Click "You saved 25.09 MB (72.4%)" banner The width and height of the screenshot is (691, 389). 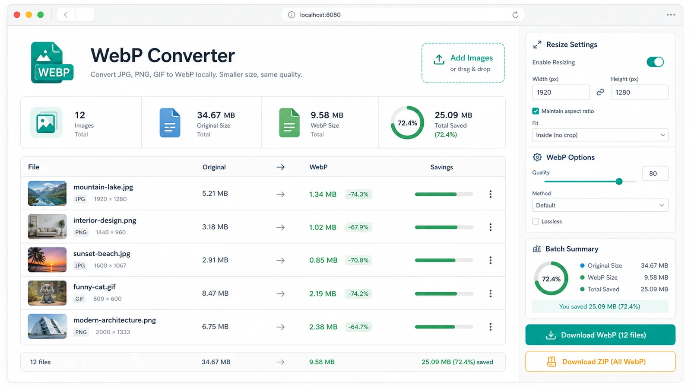click(x=600, y=306)
